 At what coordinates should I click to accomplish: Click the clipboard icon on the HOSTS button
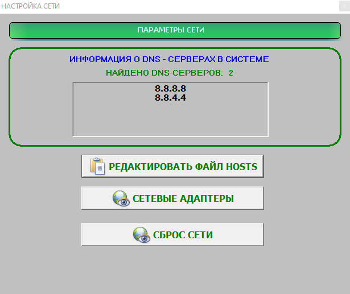(97, 166)
